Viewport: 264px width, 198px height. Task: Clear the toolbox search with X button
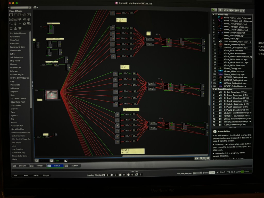[30, 8]
